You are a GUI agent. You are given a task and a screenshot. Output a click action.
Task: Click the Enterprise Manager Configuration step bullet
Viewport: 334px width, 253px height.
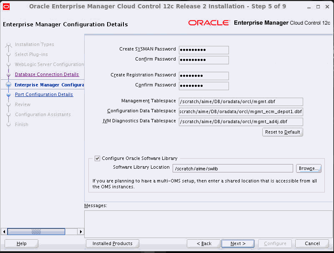pos(8,85)
